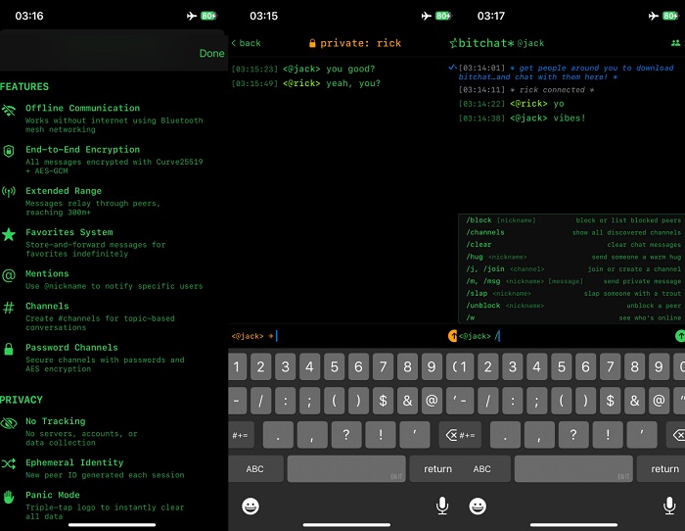This screenshot has height=531, width=685.
Task: Go back from the private rick chat
Action: 247,43
